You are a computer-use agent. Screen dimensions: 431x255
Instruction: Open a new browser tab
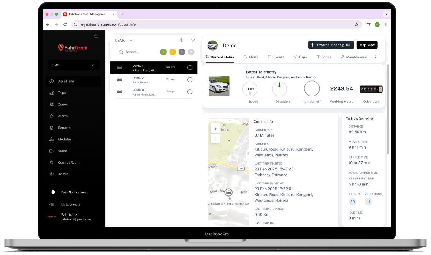(122, 14)
